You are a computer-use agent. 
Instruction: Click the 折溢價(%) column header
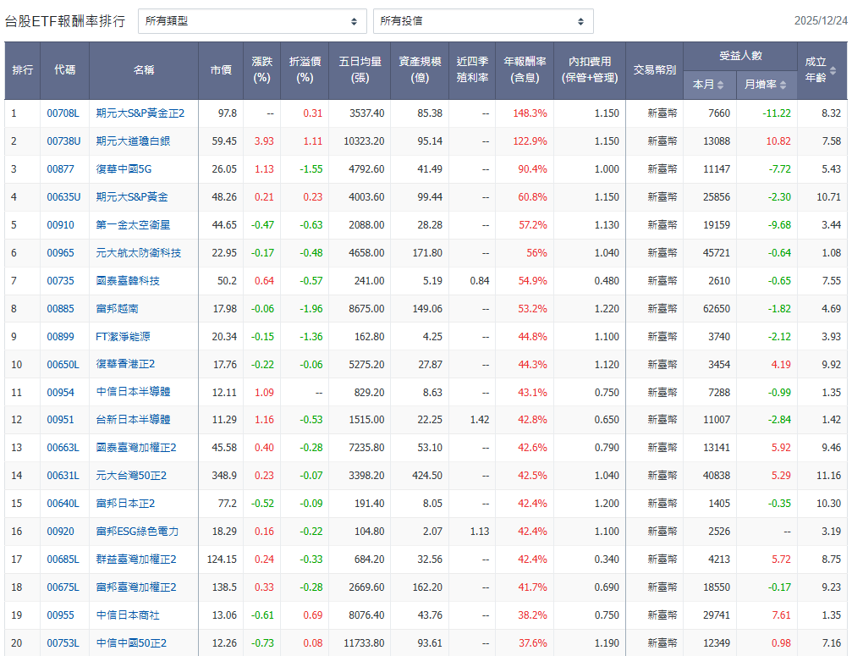(x=305, y=70)
